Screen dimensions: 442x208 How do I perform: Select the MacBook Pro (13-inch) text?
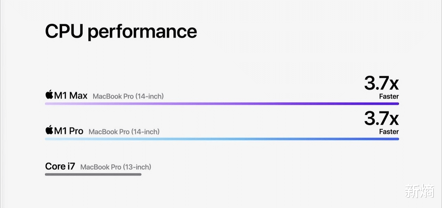(x=116, y=167)
